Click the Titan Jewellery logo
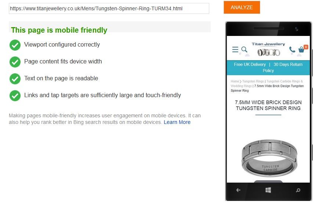The image size is (319, 209). point(268,49)
